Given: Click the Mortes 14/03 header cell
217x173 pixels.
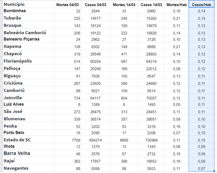Looking at the screenshot, I should (x=124, y=4).
